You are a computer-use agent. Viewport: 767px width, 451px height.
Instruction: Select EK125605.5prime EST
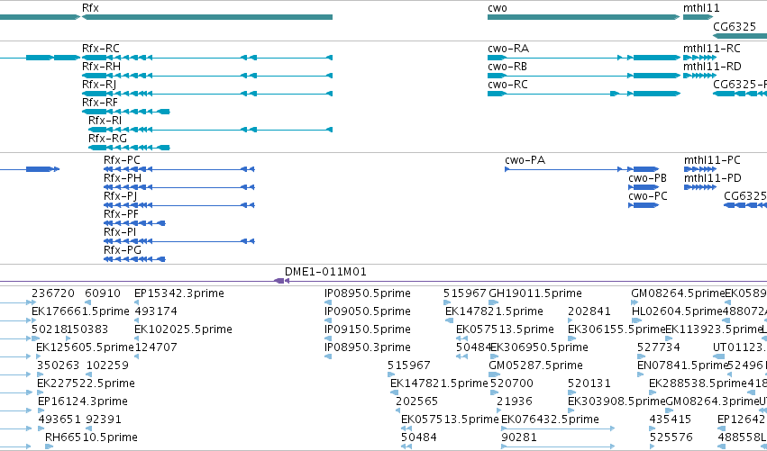point(85,347)
